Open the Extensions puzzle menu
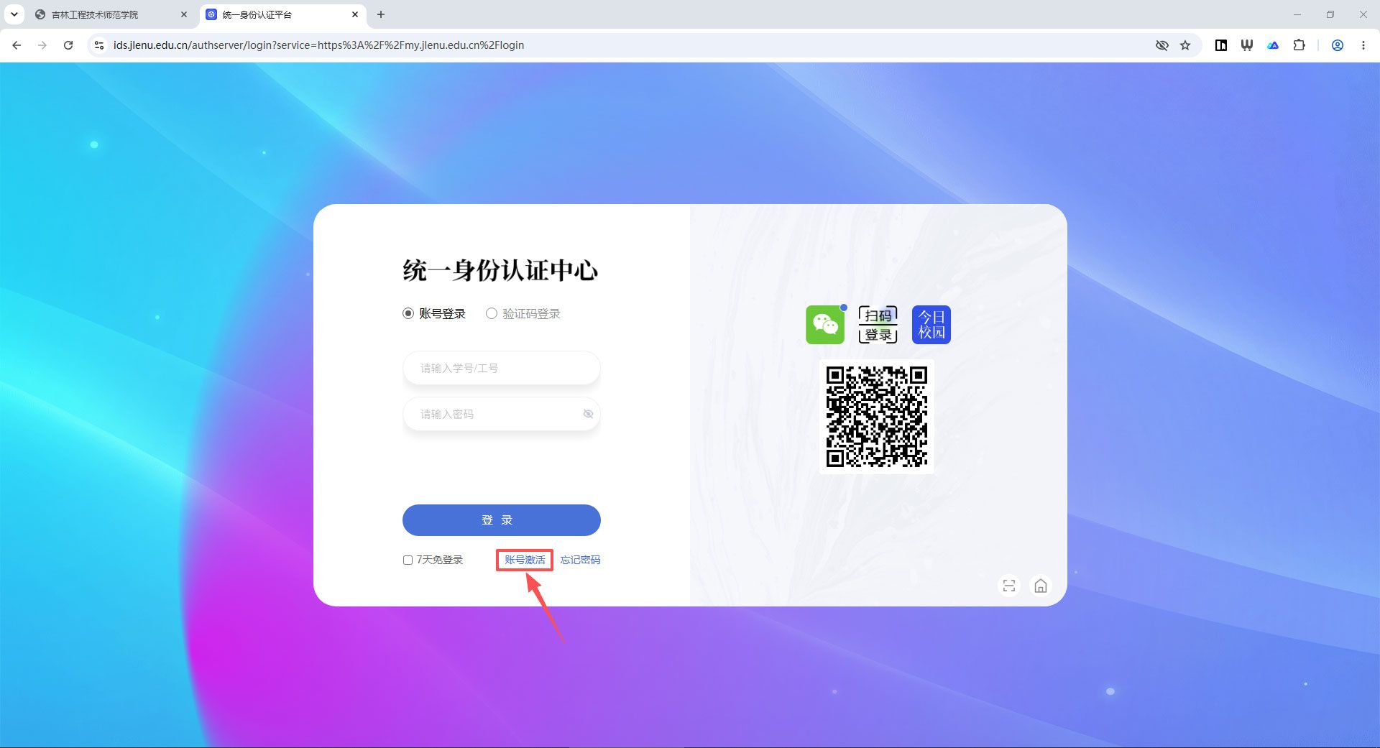The height and width of the screenshot is (748, 1380). [1299, 45]
